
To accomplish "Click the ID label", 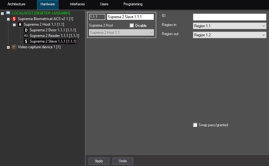I will point(164,16).
